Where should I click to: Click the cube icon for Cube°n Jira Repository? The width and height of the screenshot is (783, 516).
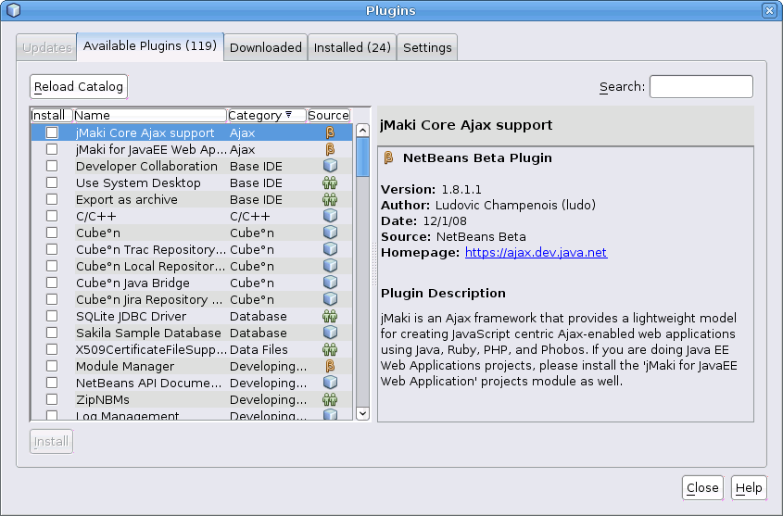(330, 299)
